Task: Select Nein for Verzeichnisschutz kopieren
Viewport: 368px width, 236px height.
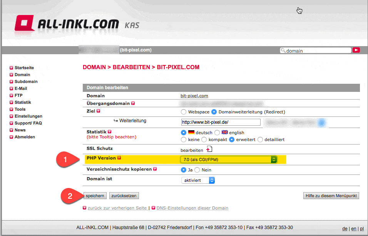Action: [x=197, y=170]
